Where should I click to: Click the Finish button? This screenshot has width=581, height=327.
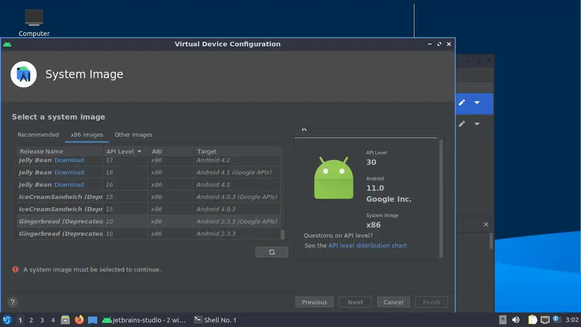tap(432, 302)
